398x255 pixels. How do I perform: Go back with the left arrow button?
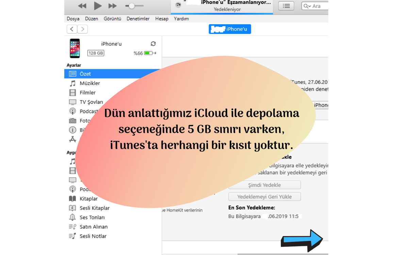(72, 29)
